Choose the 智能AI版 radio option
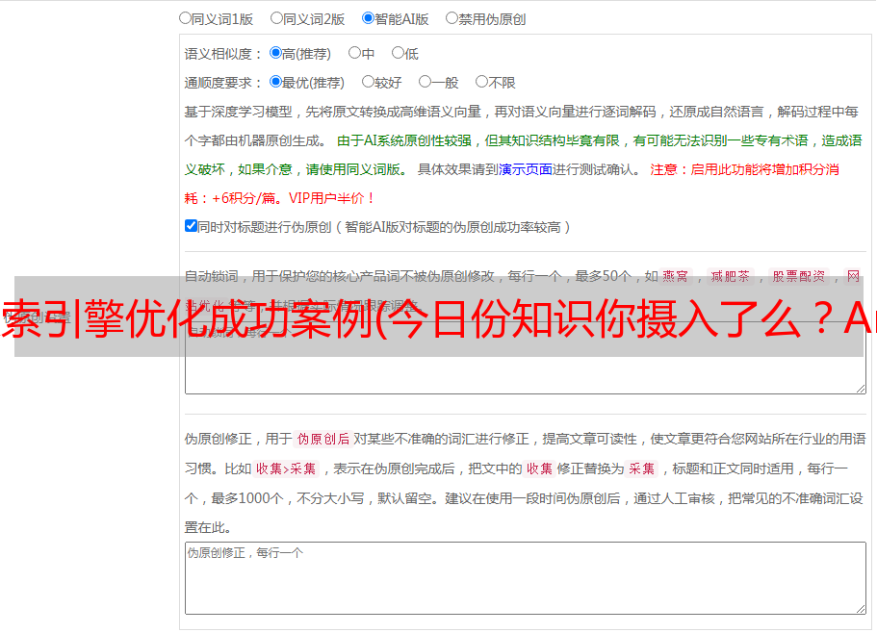 pyautogui.click(x=368, y=18)
